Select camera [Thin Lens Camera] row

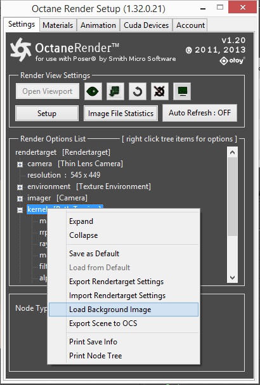coord(75,164)
